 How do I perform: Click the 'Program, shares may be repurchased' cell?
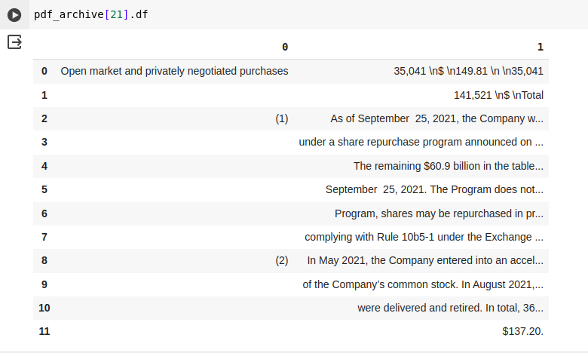(439, 213)
